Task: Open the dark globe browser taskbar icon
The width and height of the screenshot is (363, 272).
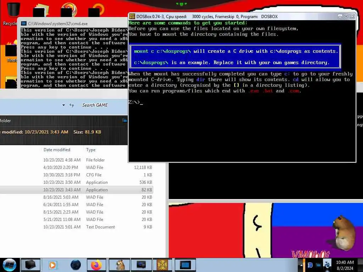Action: click(x=76, y=265)
